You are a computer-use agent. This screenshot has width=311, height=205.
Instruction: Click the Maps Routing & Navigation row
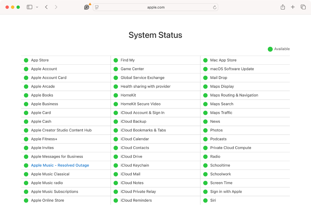point(235,95)
